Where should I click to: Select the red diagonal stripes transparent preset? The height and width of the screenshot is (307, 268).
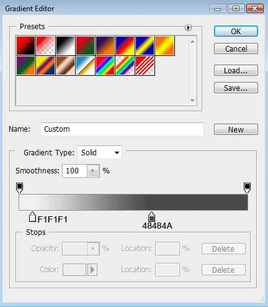coord(145,65)
